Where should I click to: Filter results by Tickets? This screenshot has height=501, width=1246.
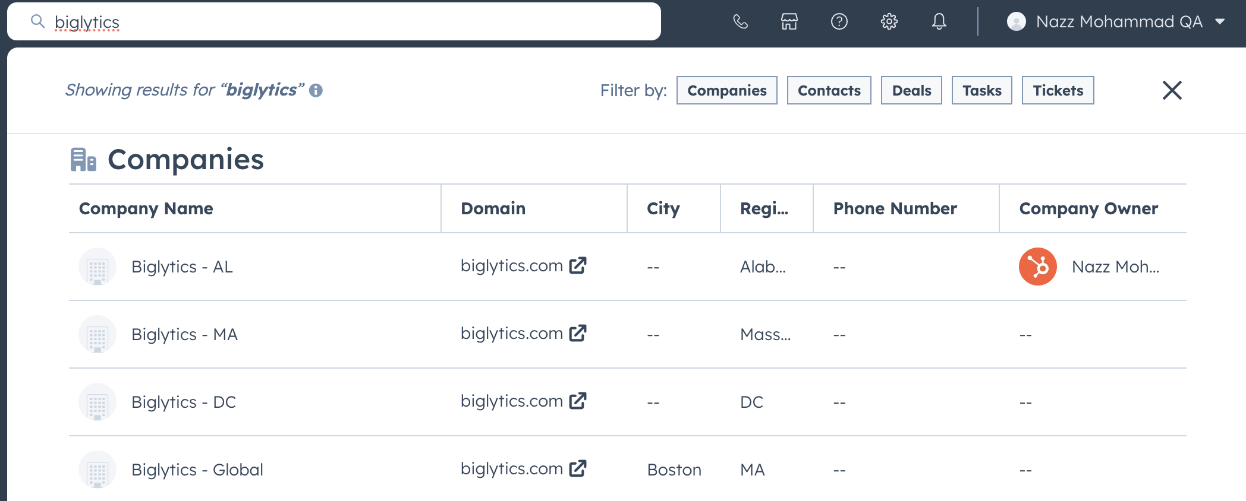1058,90
